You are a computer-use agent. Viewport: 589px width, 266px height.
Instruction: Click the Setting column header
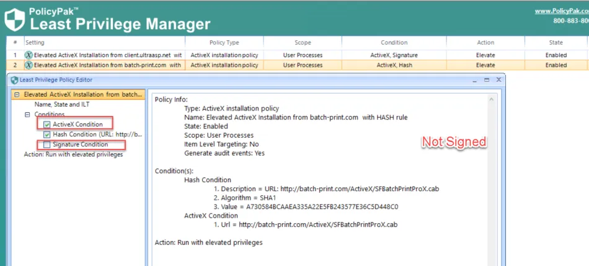35,43
